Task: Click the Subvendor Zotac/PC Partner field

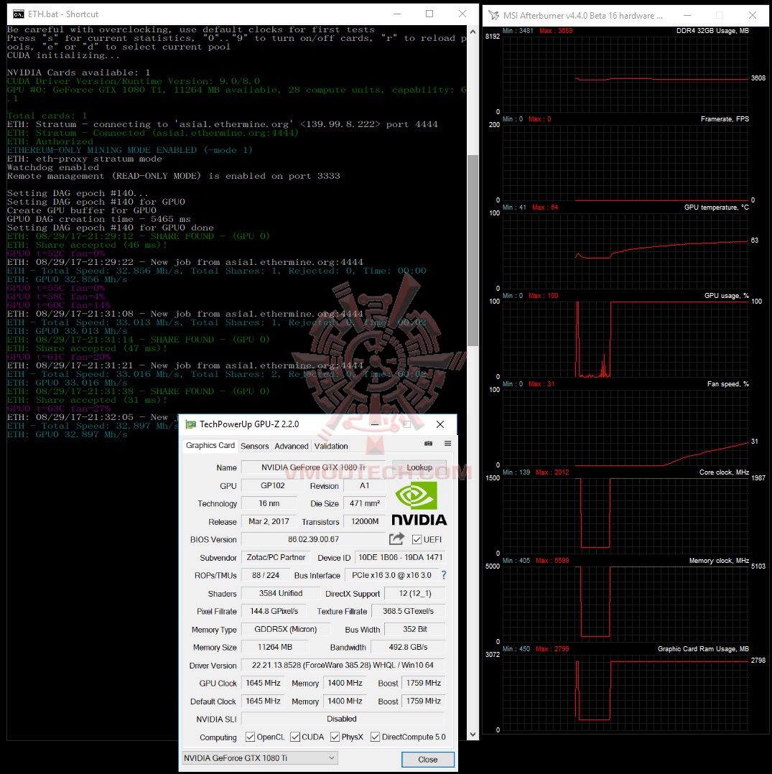Action: [x=276, y=557]
